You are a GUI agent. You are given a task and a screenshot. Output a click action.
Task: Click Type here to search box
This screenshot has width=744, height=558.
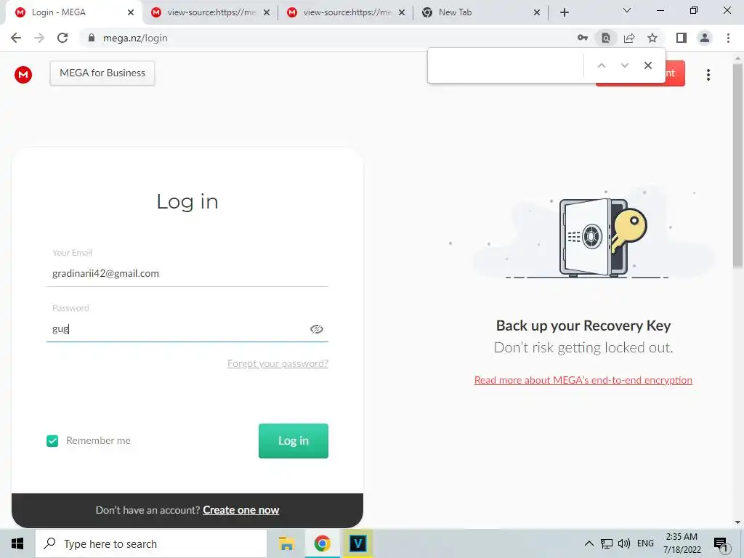click(151, 543)
